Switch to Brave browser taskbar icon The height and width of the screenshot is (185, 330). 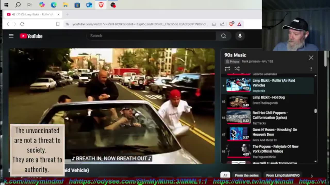click(x=101, y=5)
